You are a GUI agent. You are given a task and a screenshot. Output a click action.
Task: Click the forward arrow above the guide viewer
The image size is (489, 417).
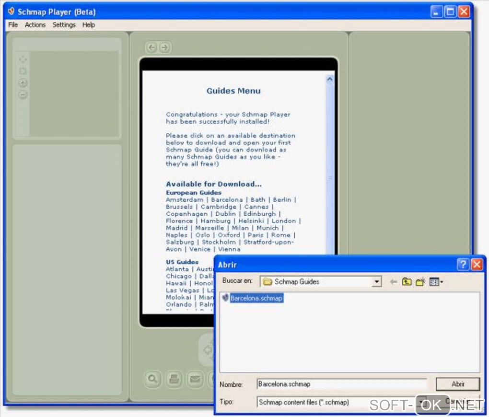click(164, 47)
